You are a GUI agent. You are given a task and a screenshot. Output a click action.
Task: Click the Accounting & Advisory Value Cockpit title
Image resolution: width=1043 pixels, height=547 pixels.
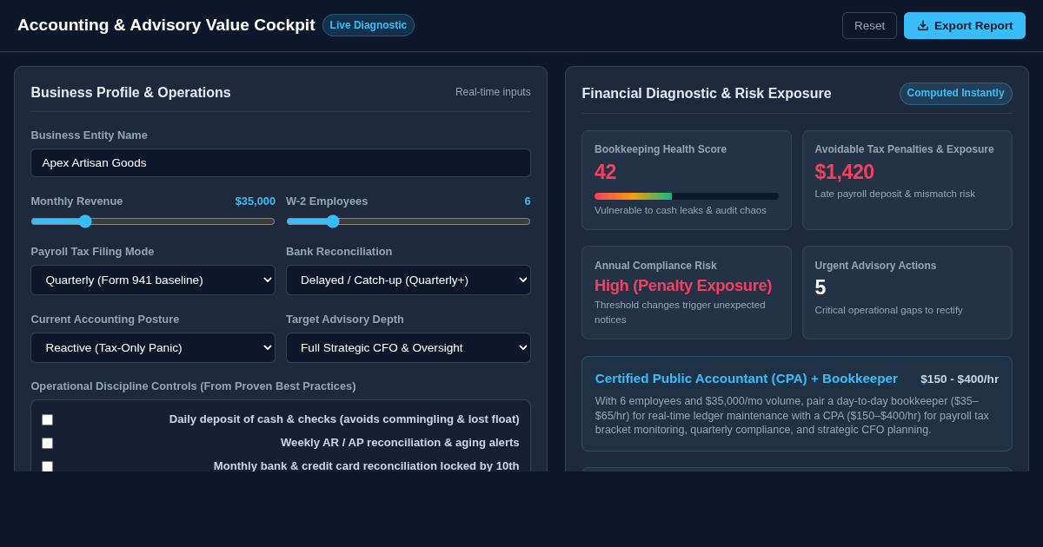166,25
